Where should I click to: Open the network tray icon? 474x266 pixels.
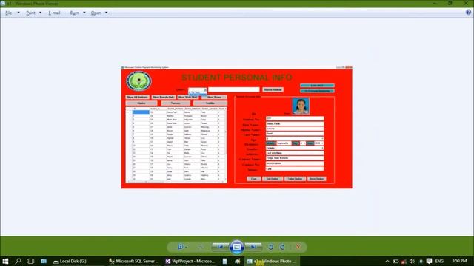pos(404,261)
